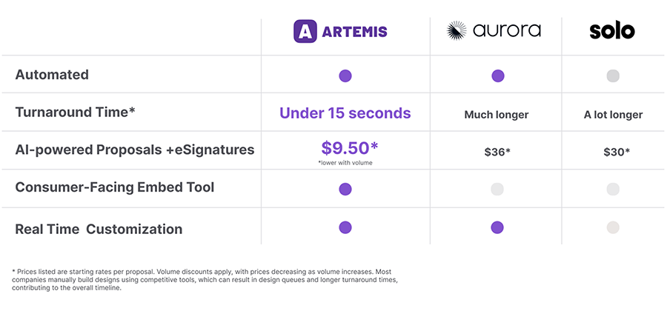Viewport: 667px width, 311px height.
Task: Click the lower with volume note
Action: (345, 163)
